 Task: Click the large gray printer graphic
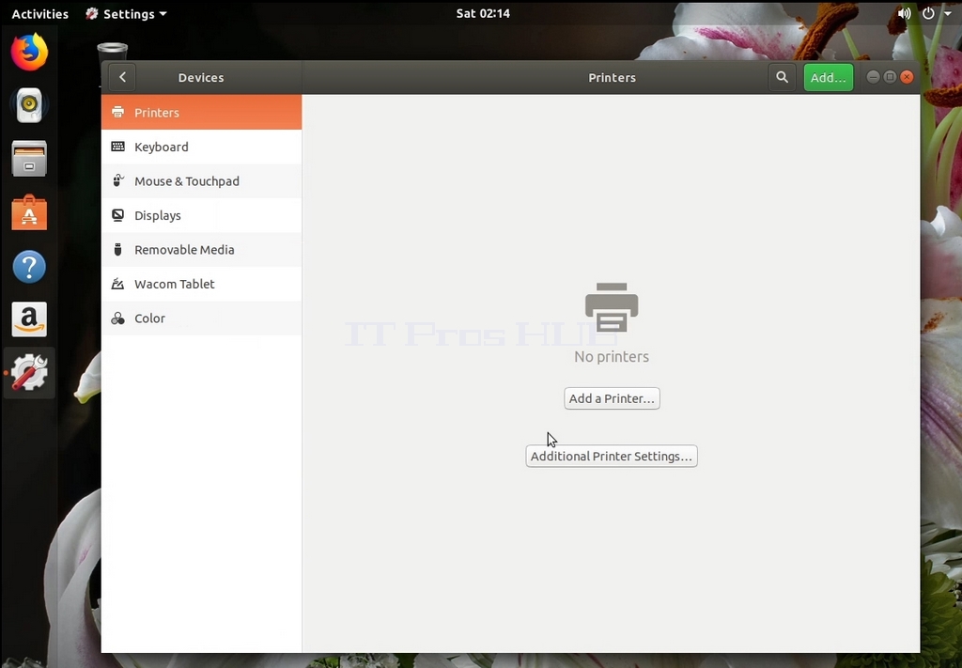point(612,307)
